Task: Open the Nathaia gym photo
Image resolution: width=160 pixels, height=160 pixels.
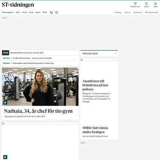Action: (40, 87)
